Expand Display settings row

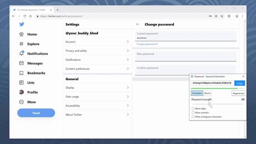coord(98,88)
